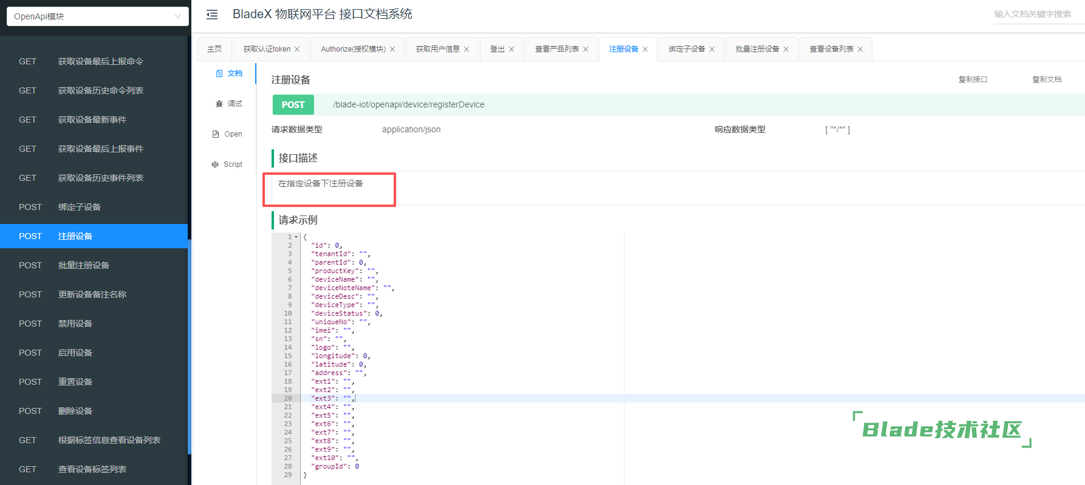This screenshot has height=485, width=1085.
Task: Close the Authorize(授权模块) tab
Action: coord(392,49)
